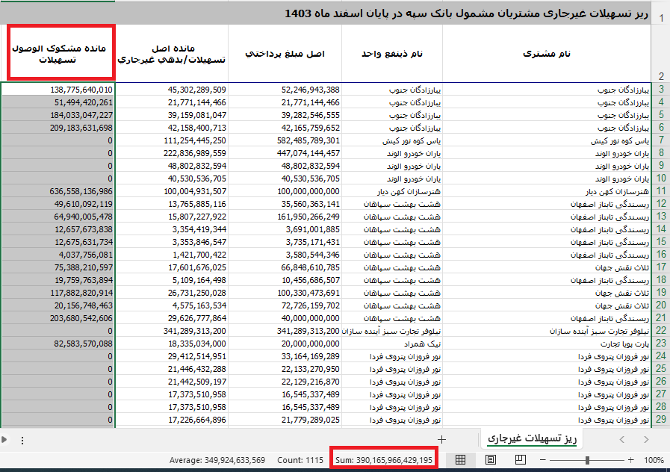Select beneficiary cell نیک همراد
Viewport: 670px width, 472px height.
point(392,344)
